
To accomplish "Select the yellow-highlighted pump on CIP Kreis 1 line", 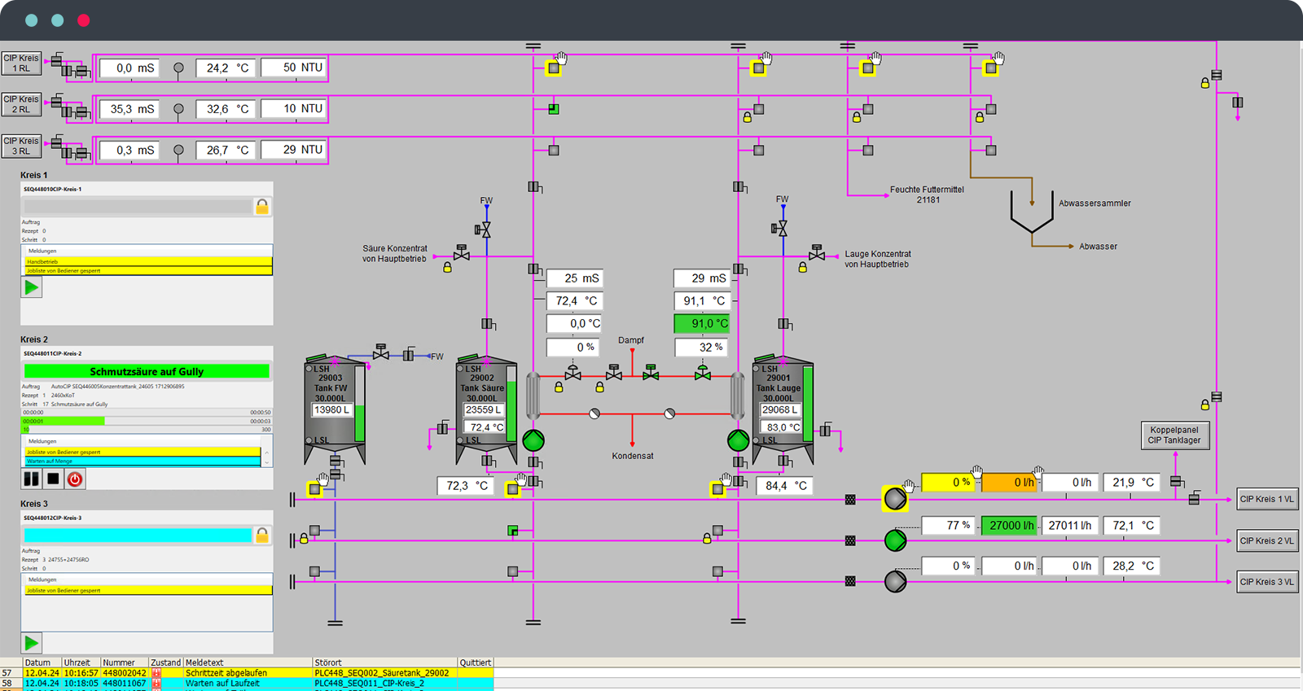I will point(895,498).
